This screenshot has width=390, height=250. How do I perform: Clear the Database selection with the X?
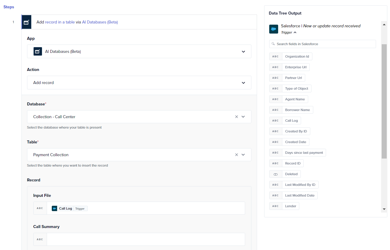[x=236, y=117]
